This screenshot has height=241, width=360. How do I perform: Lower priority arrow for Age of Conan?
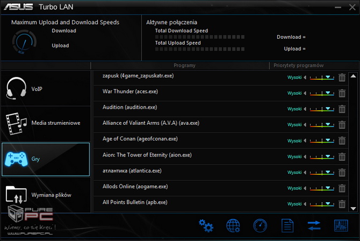305,140
